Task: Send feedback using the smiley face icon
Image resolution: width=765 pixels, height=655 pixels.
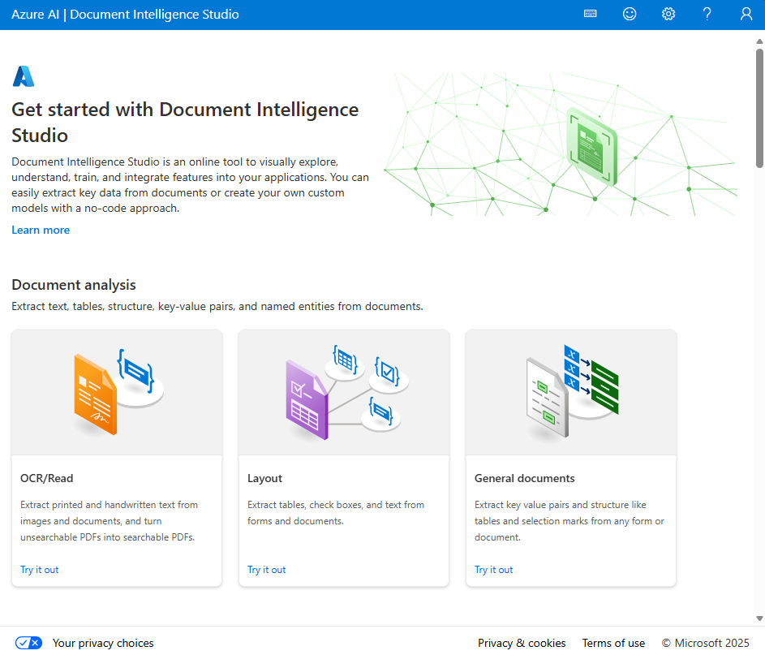Action: coord(630,13)
